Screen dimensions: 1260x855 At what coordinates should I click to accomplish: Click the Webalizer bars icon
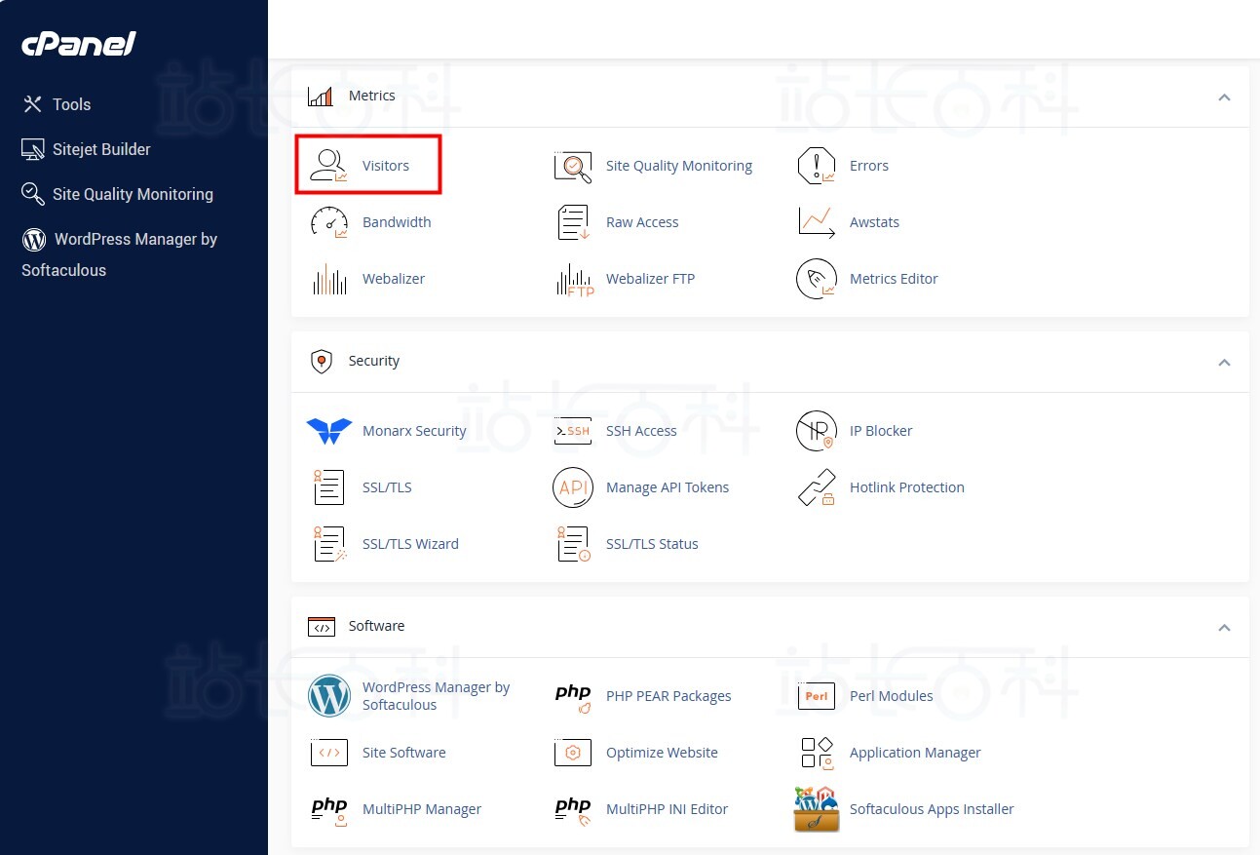(x=329, y=279)
